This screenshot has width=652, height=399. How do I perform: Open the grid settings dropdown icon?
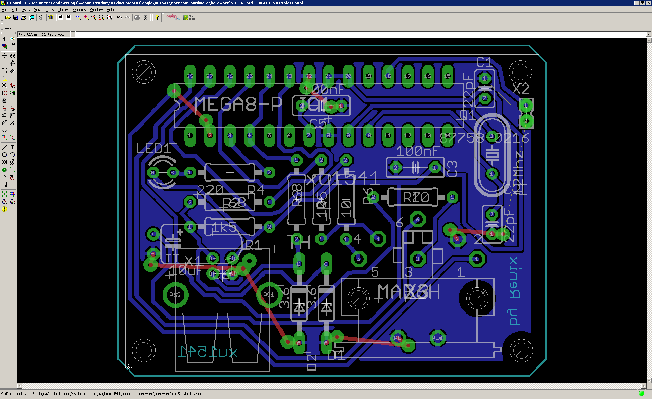(x=8, y=26)
